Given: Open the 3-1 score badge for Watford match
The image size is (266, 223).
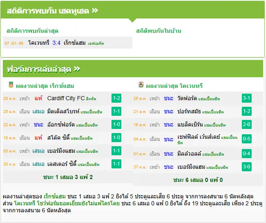Looking at the screenshot, I should (x=246, y=98).
